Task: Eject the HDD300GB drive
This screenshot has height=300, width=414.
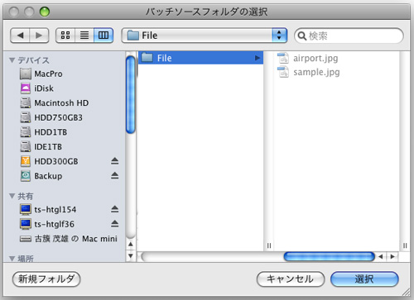Action: click(115, 161)
